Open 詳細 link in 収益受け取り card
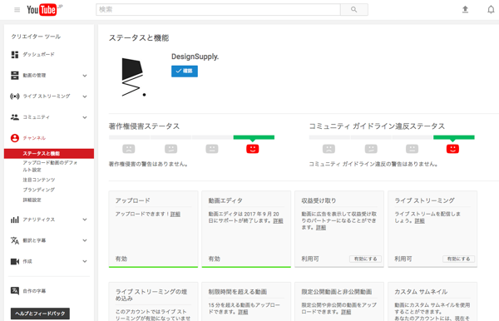 [x=321, y=228]
